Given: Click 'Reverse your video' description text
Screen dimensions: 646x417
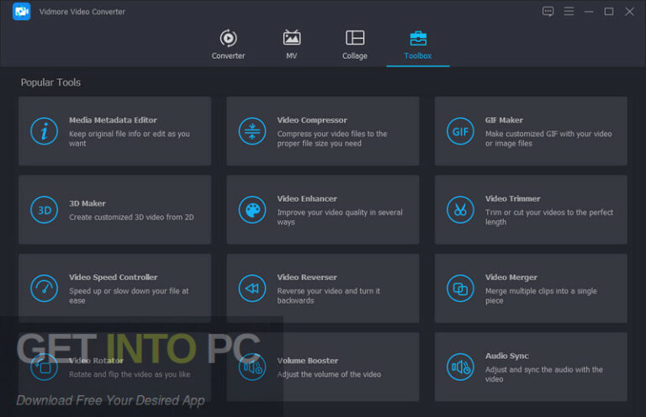Looking at the screenshot, I should [x=329, y=296].
